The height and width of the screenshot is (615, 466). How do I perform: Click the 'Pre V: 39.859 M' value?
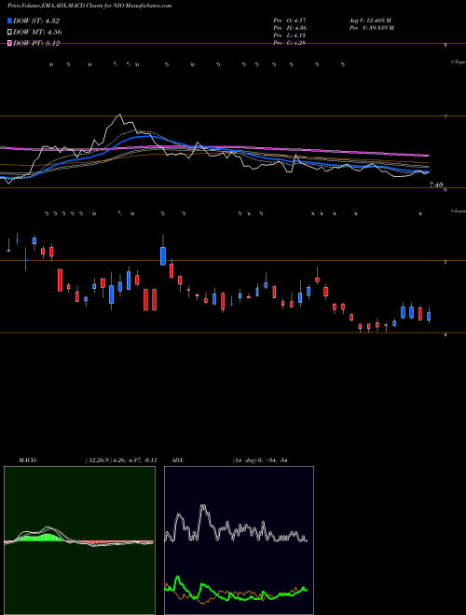pyautogui.click(x=372, y=28)
